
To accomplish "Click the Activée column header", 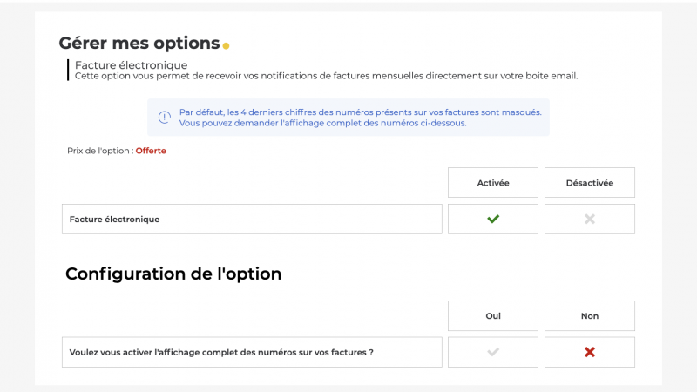I will click(x=493, y=183).
